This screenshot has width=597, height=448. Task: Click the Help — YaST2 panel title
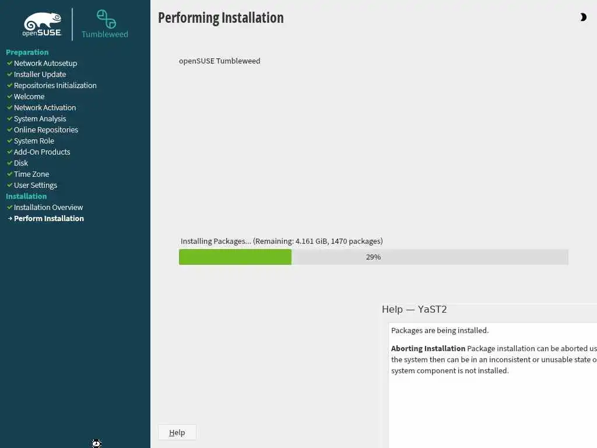coord(415,309)
